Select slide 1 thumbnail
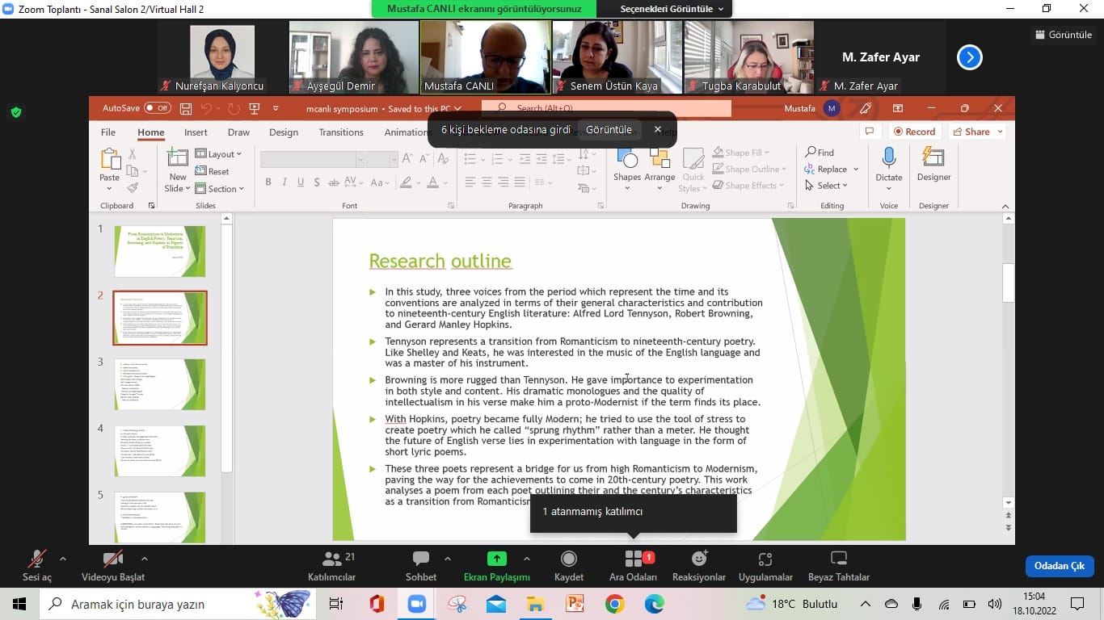Image resolution: width=1104 pixels, height=620 pixels. [160, 251]
